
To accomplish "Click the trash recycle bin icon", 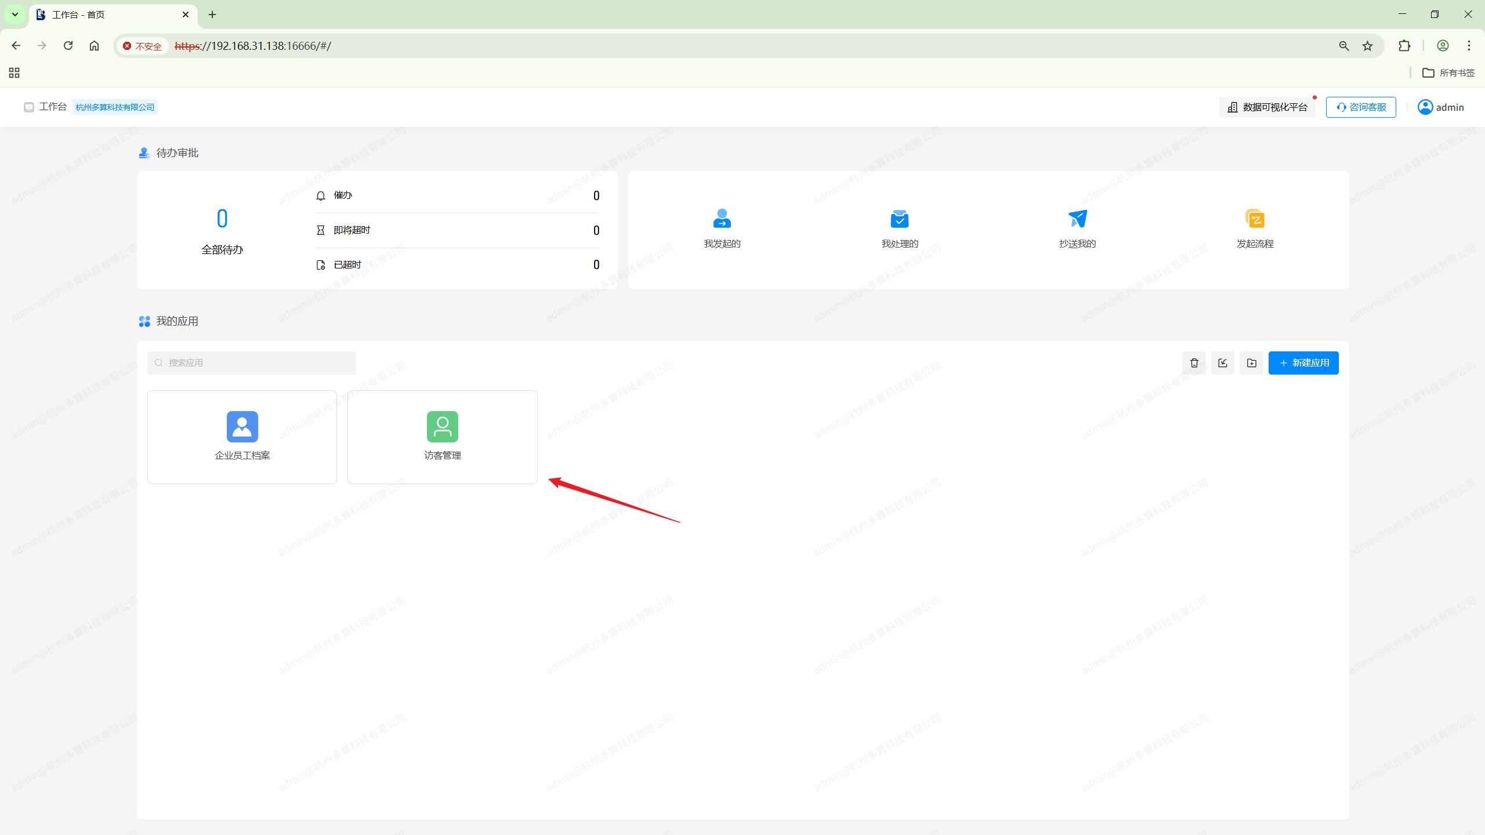I will [x=1194, y=363].
